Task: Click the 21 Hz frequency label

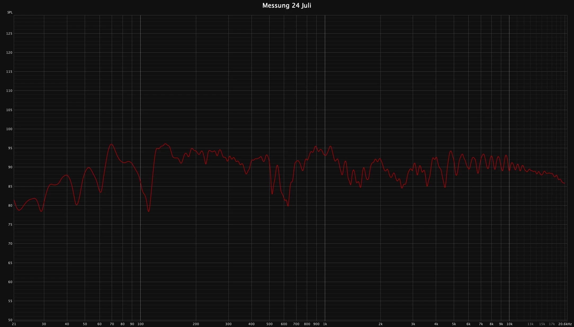Action: pyautogui.click(x=14, y=324)
